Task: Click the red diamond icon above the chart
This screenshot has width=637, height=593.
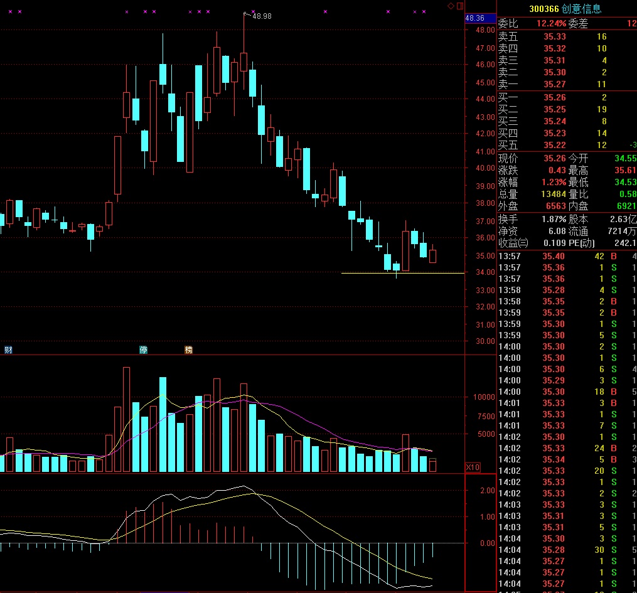Action: click(x=450, y=6)
